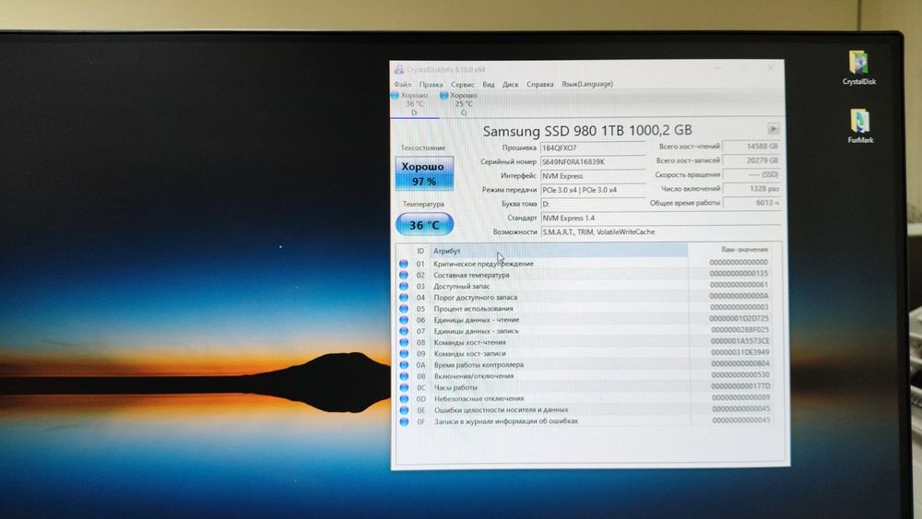Select the Составная температура row
The height and width of the screenshot is (519, 922).
click(585, 275)
